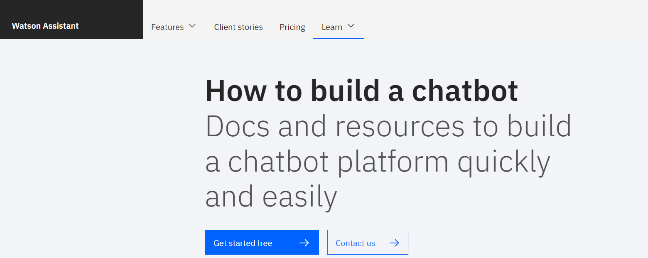
Task: Click the Get started free button
Action: coord(262,242)
